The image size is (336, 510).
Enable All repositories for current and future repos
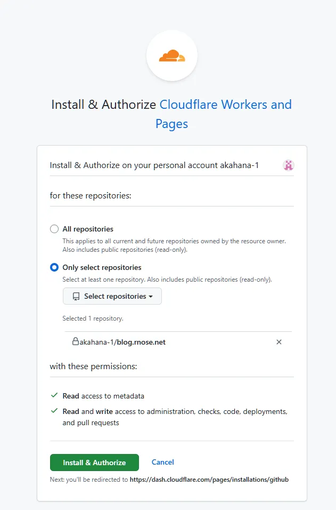pos(54,228)
